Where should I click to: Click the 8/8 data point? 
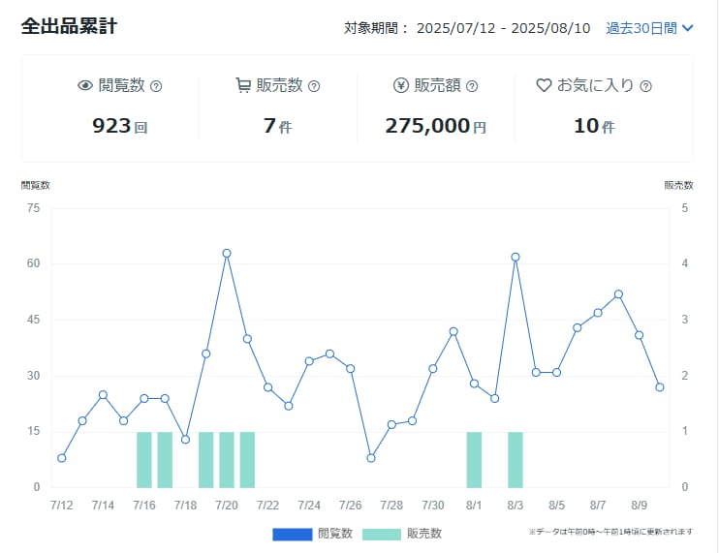pyautogui.click(x=618, y=294)
